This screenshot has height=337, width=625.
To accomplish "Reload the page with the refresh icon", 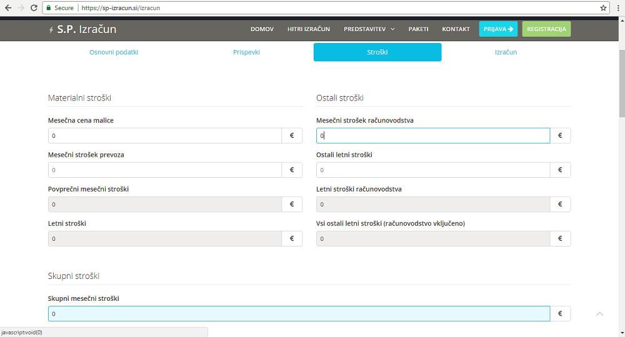I will [33, 8].
